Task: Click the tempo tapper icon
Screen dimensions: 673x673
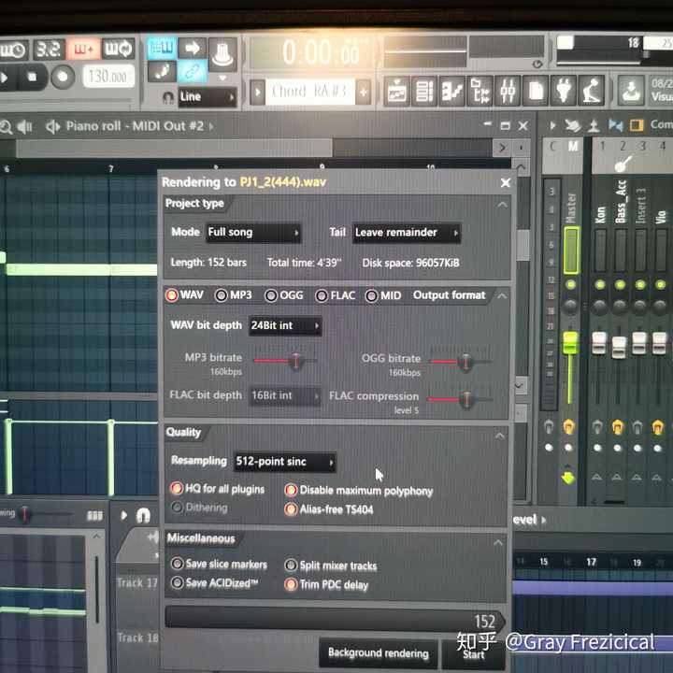Action: tap(592, 91)
